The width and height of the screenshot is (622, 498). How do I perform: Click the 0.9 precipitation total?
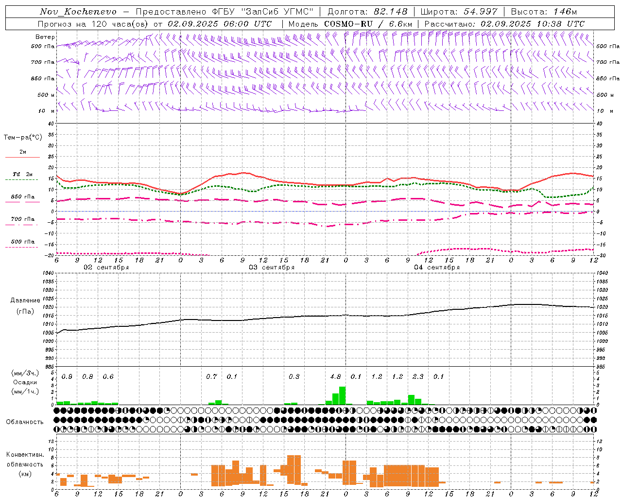[x=67, y=376]
